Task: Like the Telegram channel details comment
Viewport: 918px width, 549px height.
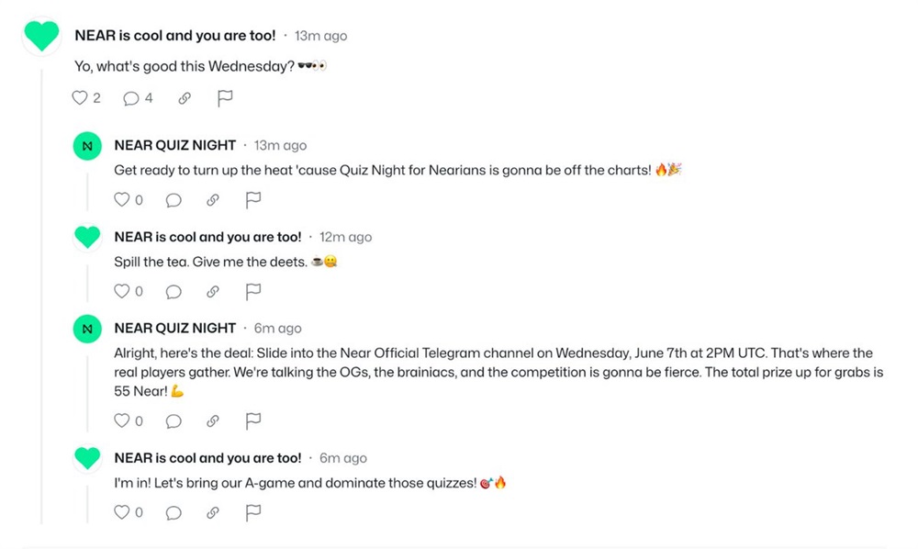Action: [x=121, y=420]
